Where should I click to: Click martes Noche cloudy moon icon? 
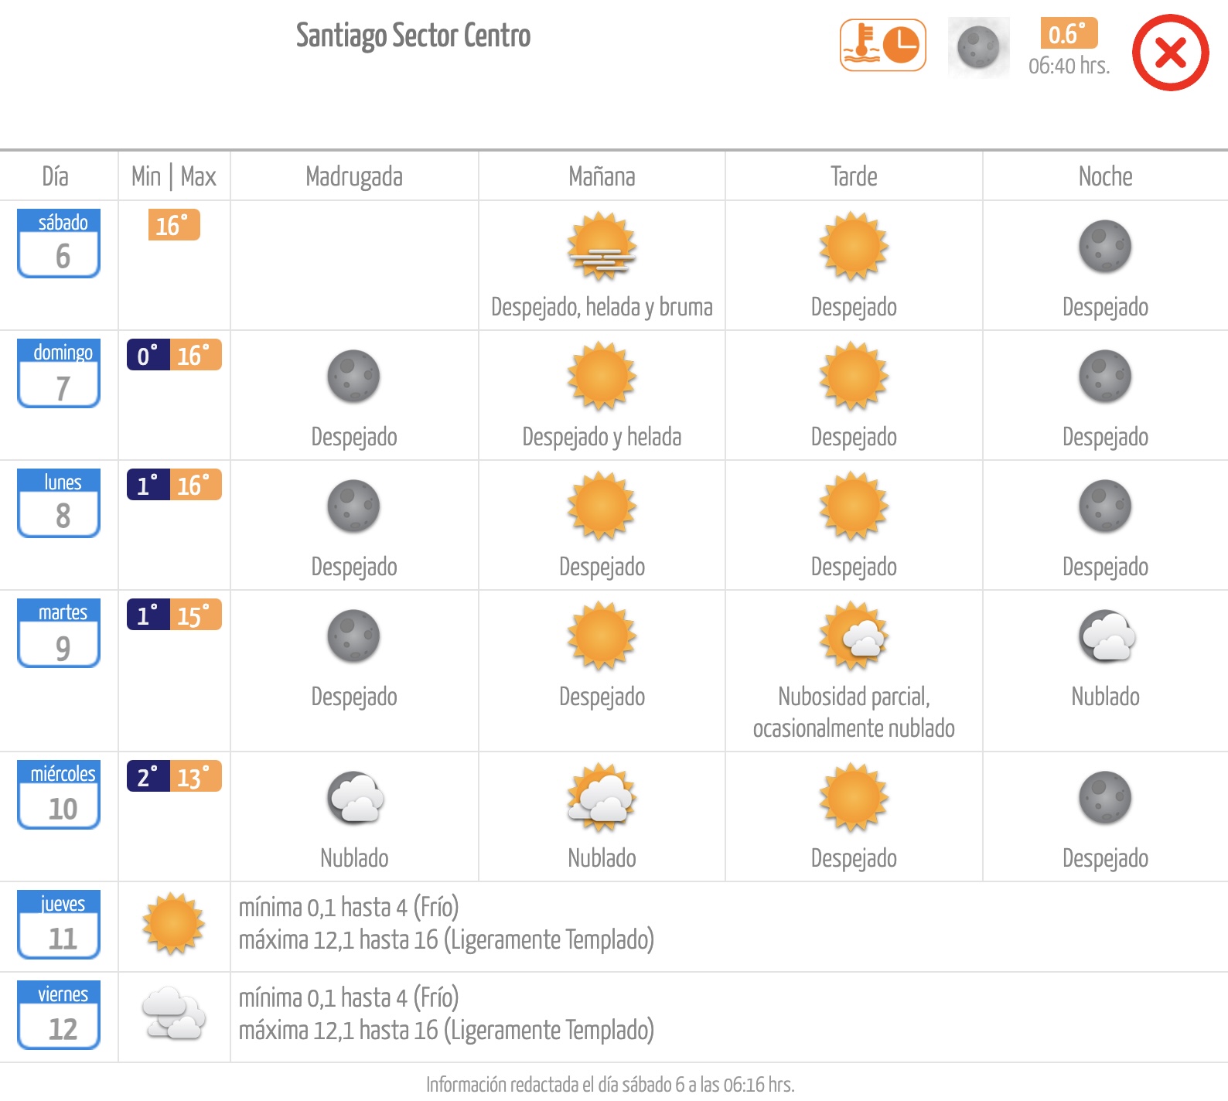click(x=1107, y=636)
